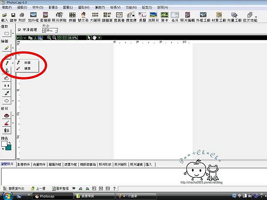
Task: Open the 洗照片 photo print tool
Action: click(x=153, y=17)
